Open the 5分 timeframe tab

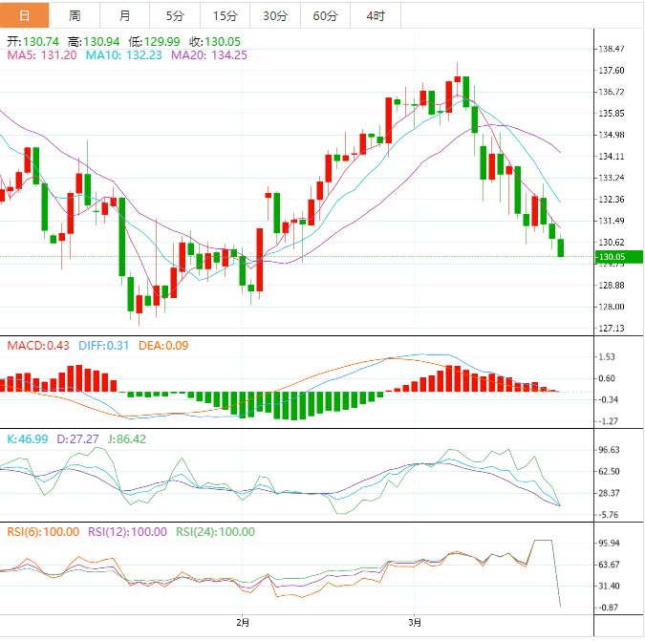(175, 15)
